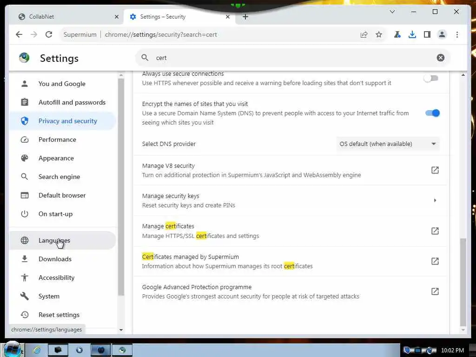Open the experiments flask icon
The height and width of the screenshot is (357, 476).
pyautogui.click(x=397, y=34)
